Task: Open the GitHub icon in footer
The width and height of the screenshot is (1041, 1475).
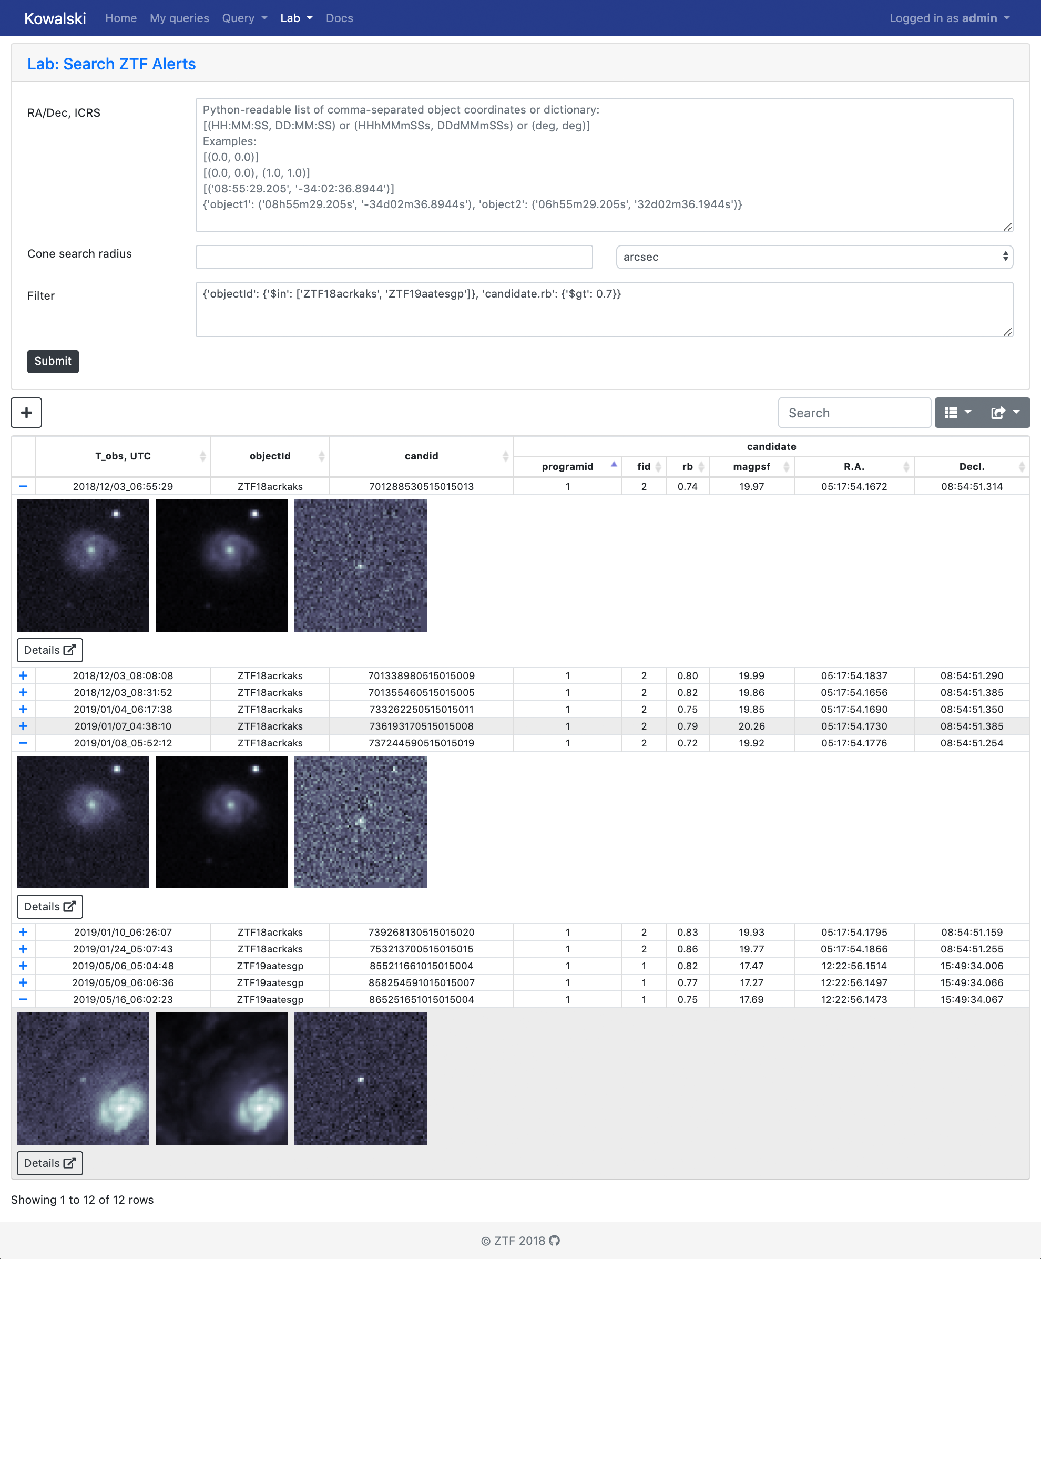Action: (x=555, y=1241)
